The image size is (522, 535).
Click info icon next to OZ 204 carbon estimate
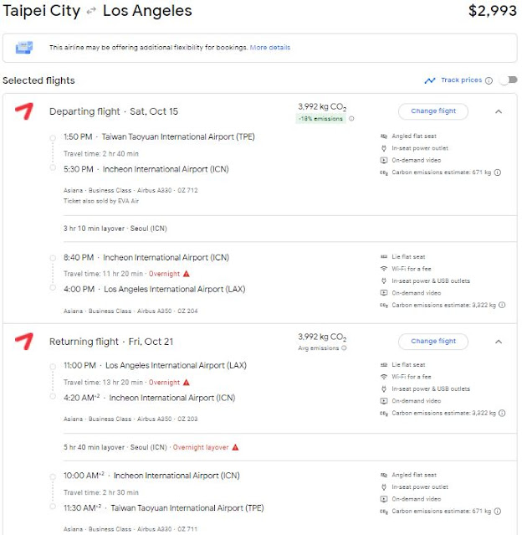(x=503, y=305)
